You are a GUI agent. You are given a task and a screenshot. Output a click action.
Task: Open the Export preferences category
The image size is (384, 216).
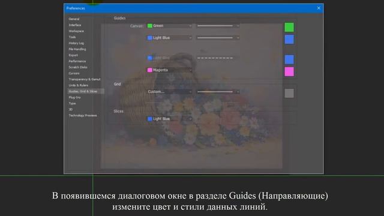pyautogui.click(x=73, y=55)
